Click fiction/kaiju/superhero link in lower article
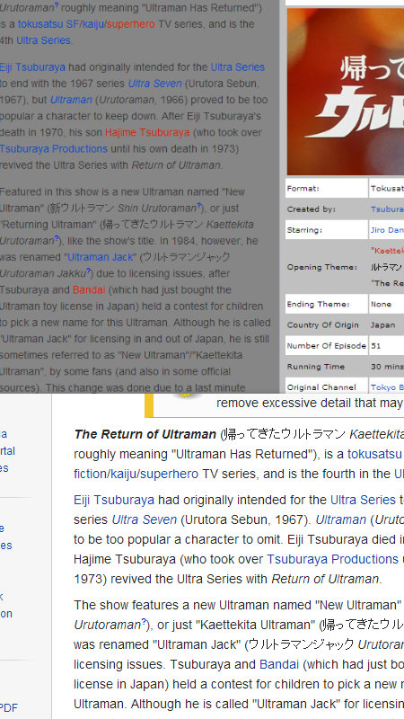Screen dimensions: 404x719 [x=136, y=474]
